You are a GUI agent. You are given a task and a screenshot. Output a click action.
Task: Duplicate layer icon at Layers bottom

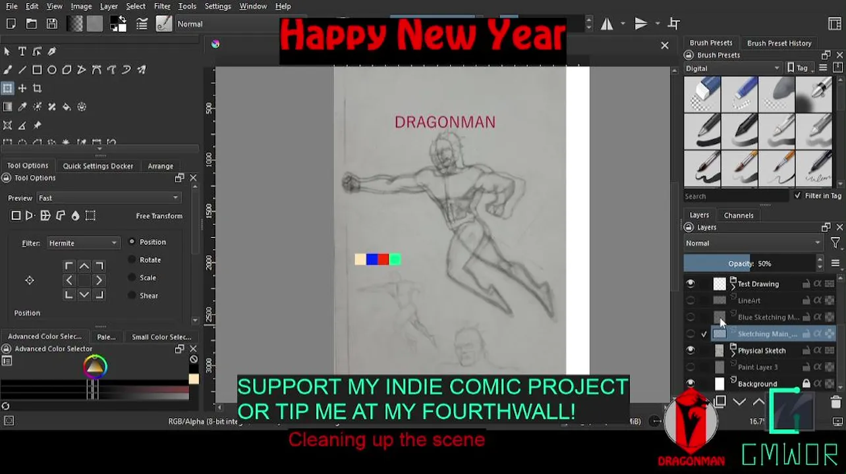pos(720,402)
